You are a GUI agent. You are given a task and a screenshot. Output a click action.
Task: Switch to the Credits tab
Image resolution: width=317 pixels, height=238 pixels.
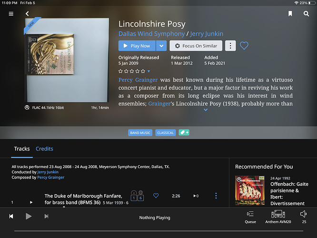click(44, 149)
